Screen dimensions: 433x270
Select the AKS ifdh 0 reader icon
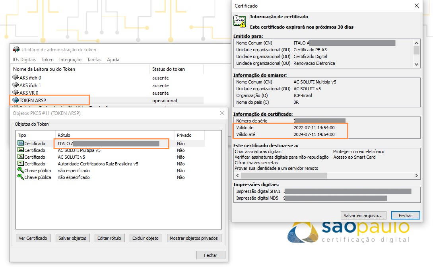(x=16, y=78)
